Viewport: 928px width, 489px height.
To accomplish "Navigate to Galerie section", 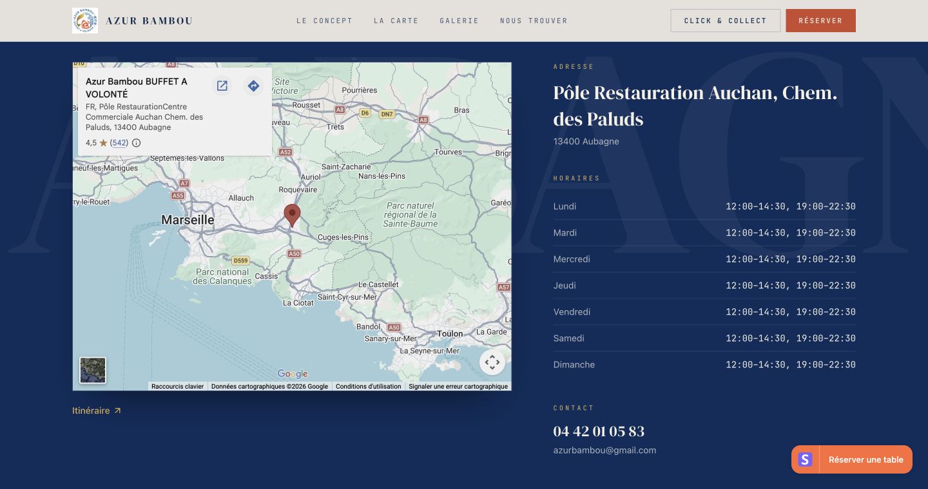I will (x=459, y=21).
